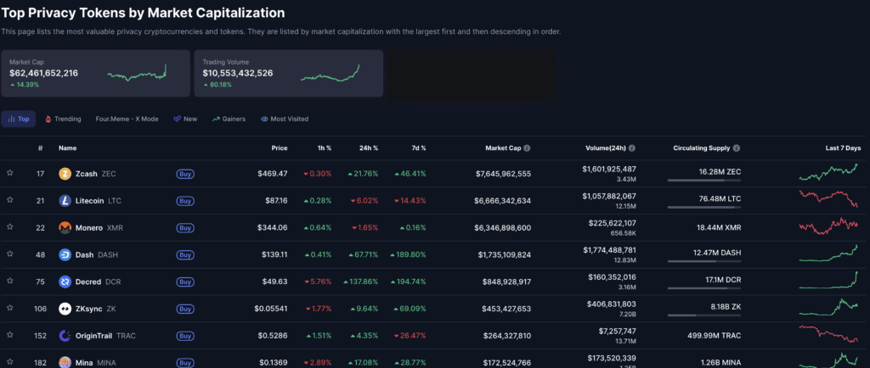This screenshot has height=368, width=870.
Task: Click Buy next to Monero
Action: coord(185,227)
